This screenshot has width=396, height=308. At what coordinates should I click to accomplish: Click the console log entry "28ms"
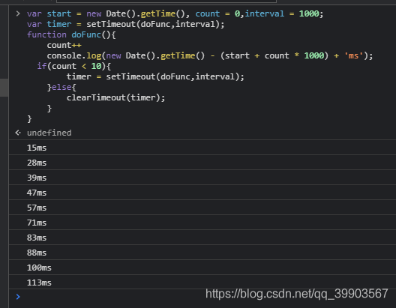[202, 163]
